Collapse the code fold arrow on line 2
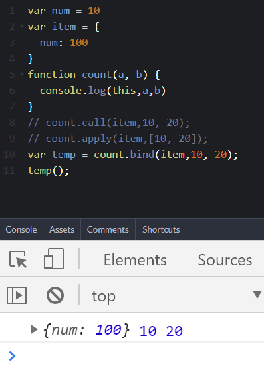 click(x=22, y=26)
